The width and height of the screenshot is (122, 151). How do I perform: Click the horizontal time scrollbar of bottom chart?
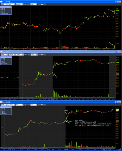58,148
